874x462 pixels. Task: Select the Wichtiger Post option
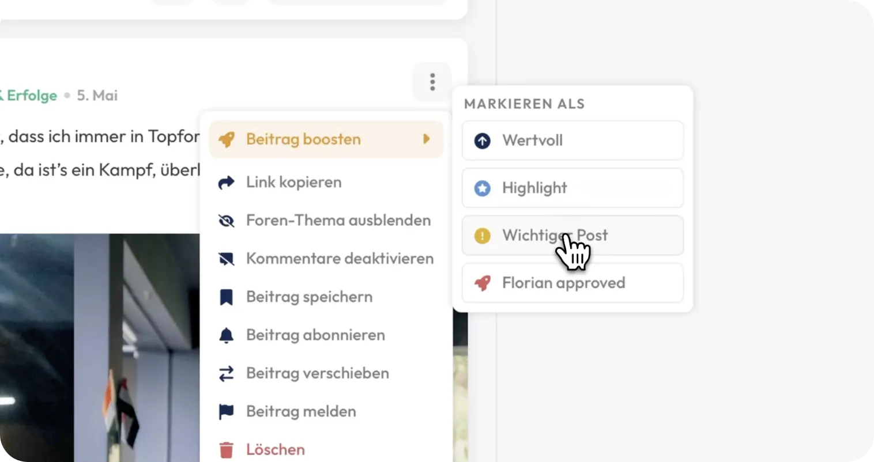point(572,236)
